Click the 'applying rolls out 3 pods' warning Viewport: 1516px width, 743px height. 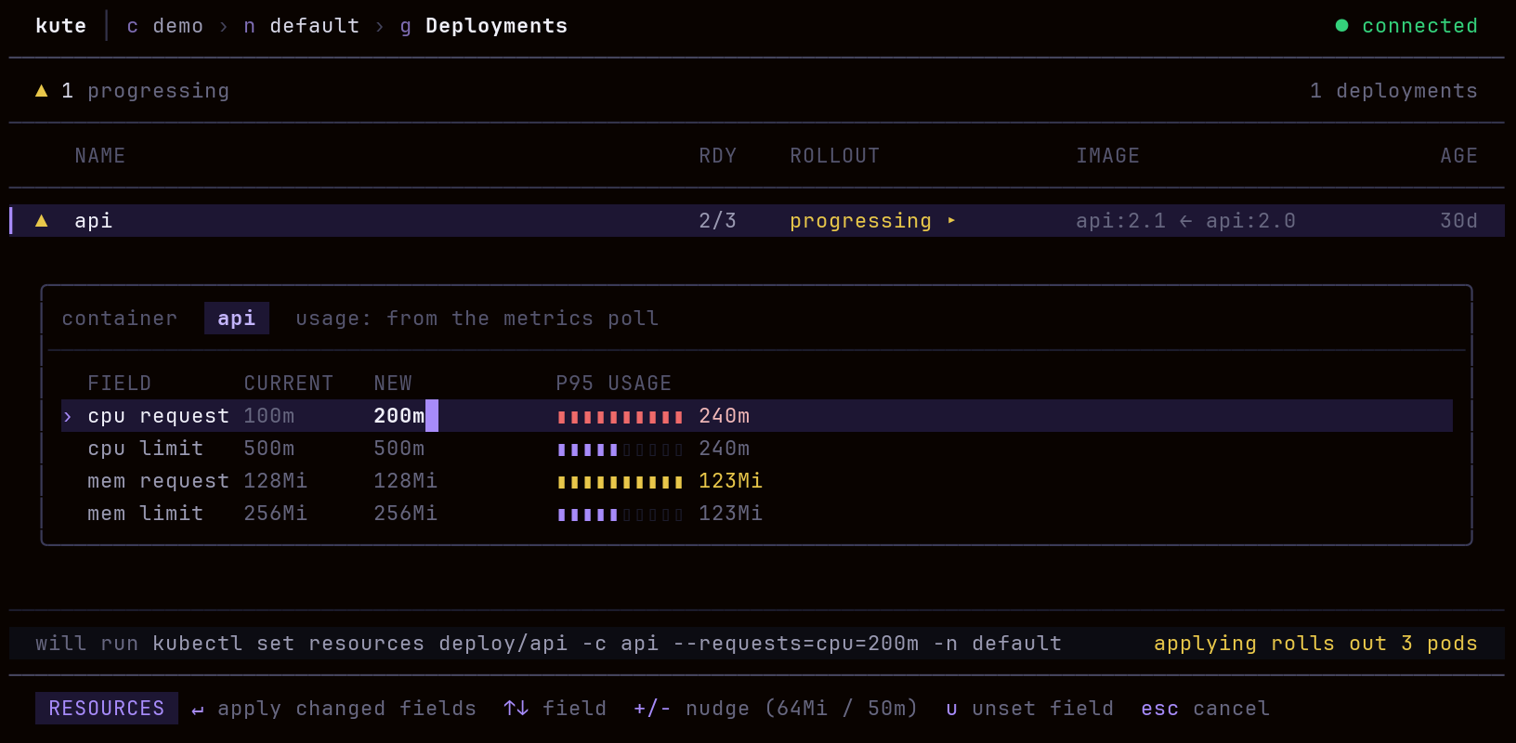point(1315,644)
